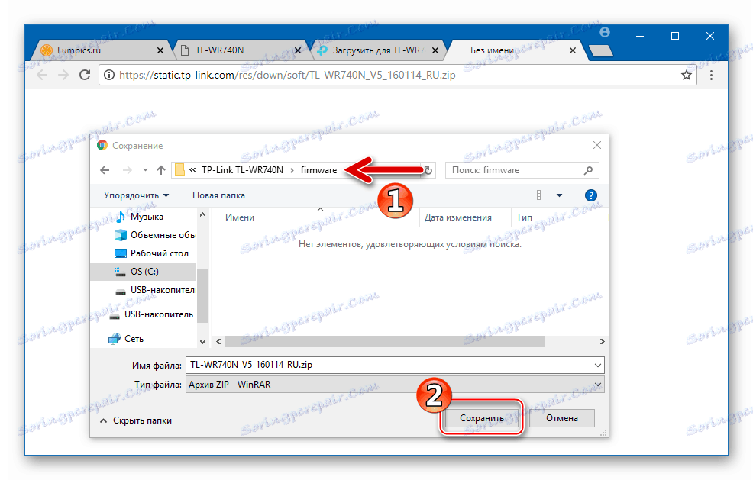Switch to the Lumpics.ru tab
Viewport: 753px width, 480px height.
pyautogui.click(x=101, y=50)
